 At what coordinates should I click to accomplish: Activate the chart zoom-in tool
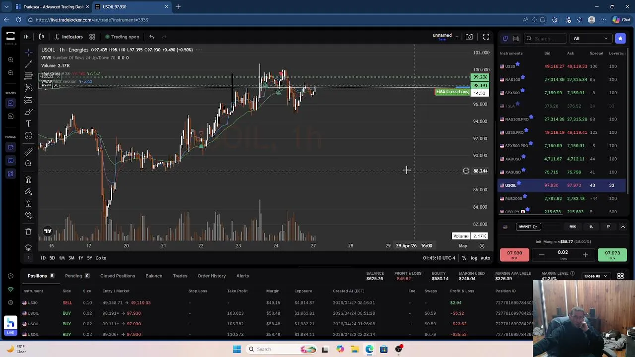click(28, 164)
